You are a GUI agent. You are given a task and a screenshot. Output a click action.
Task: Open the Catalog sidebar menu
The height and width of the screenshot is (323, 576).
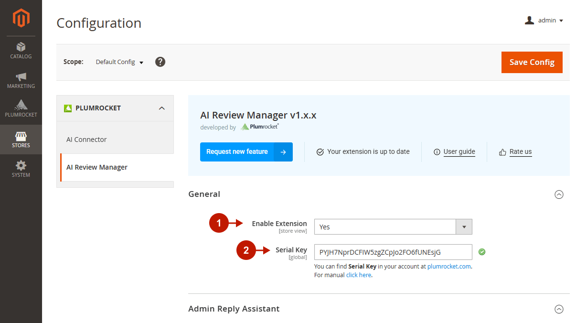point(21,51)
